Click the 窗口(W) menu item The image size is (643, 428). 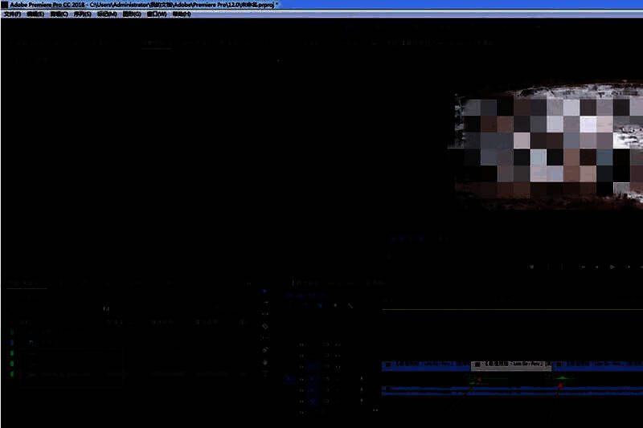coord(157,14)
